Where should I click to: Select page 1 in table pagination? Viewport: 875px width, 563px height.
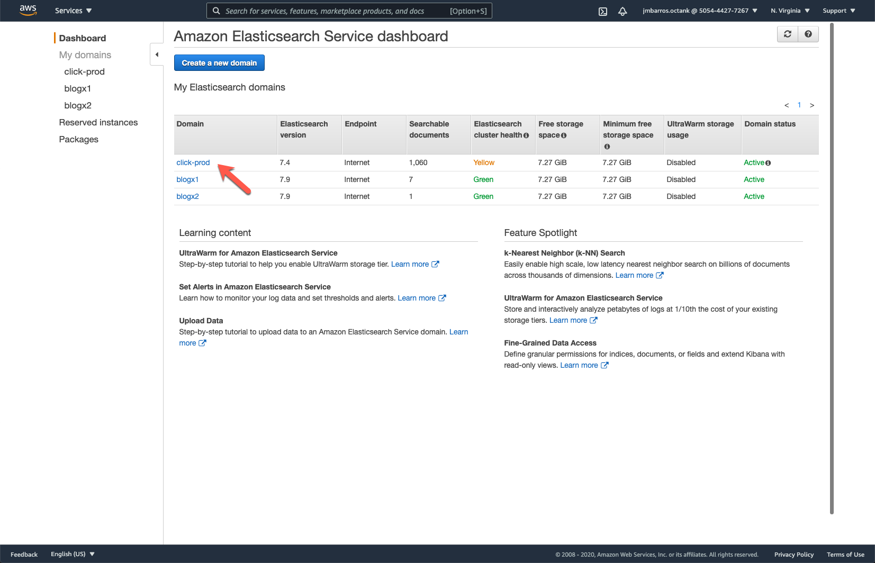799,105
